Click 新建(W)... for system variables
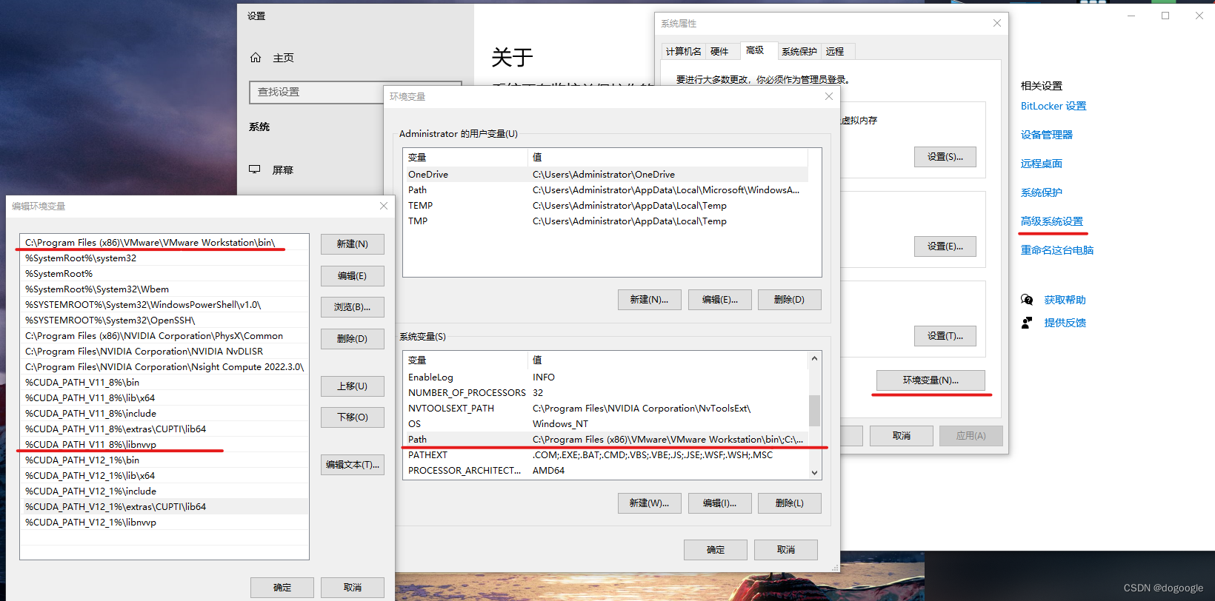Screen dimensions: 1215x601 tap(650, 503)
